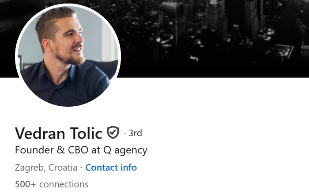This screenshot has height=194, width=309.
Task: Click the name Vedran Tolic
Action: click(59, 133)
